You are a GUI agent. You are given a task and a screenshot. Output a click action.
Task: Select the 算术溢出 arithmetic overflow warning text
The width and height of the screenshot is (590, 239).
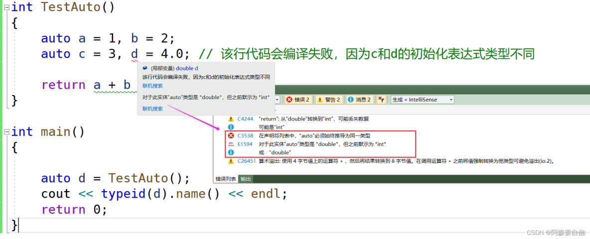408,161
